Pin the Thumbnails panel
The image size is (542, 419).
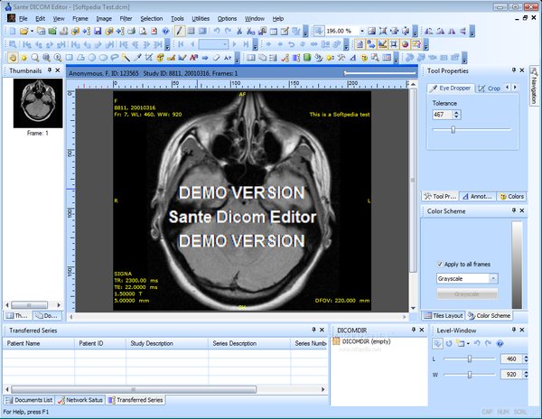(49, 70)
